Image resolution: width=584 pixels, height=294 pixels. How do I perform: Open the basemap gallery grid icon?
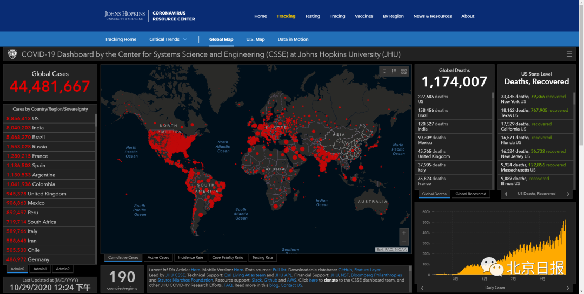tap(404, 71)
